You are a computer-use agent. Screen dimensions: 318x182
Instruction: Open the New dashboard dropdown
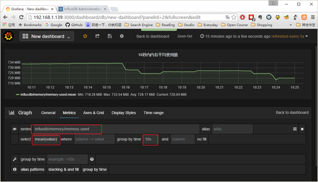click(47, 36)
